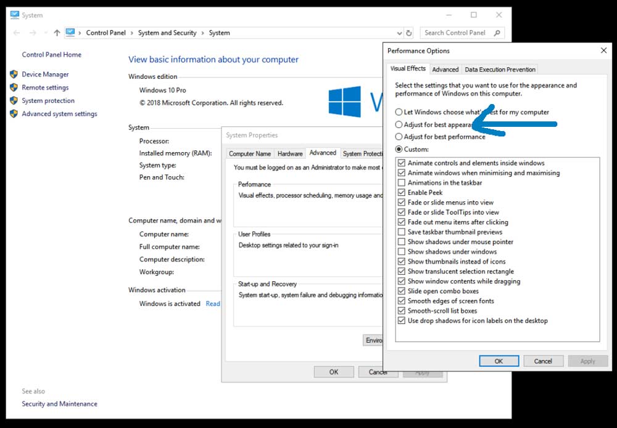The image size is (617, 428).
Task: Switch to Data Execution Prevention tab
Action: (500, 70)
